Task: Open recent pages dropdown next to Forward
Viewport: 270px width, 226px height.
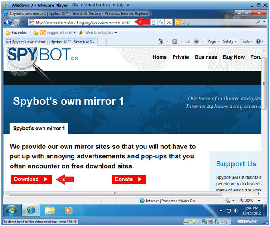Action: [x=23, y=22]
